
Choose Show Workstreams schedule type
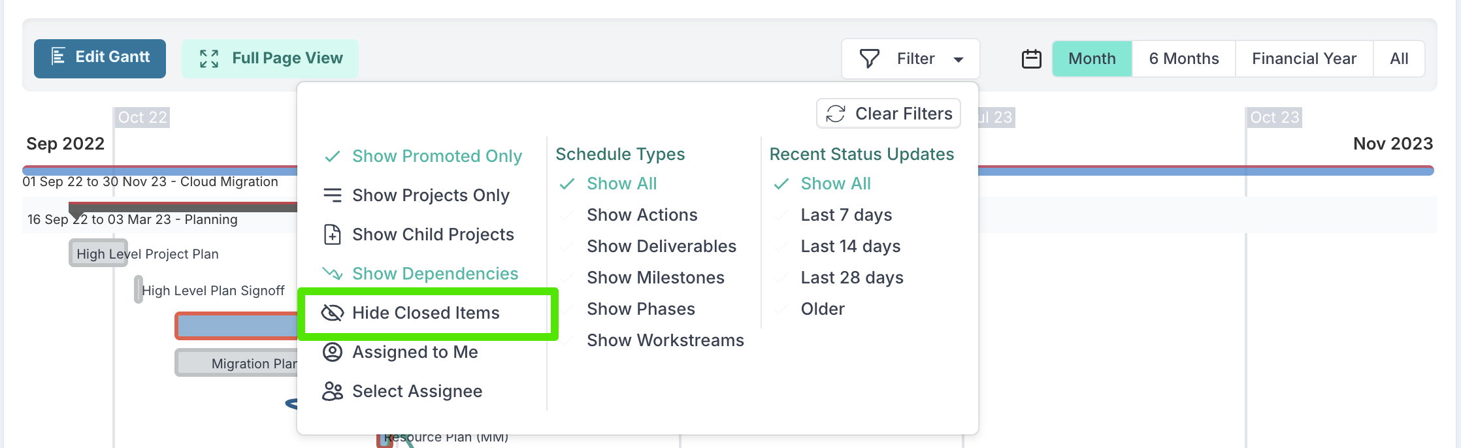[665, 340]
